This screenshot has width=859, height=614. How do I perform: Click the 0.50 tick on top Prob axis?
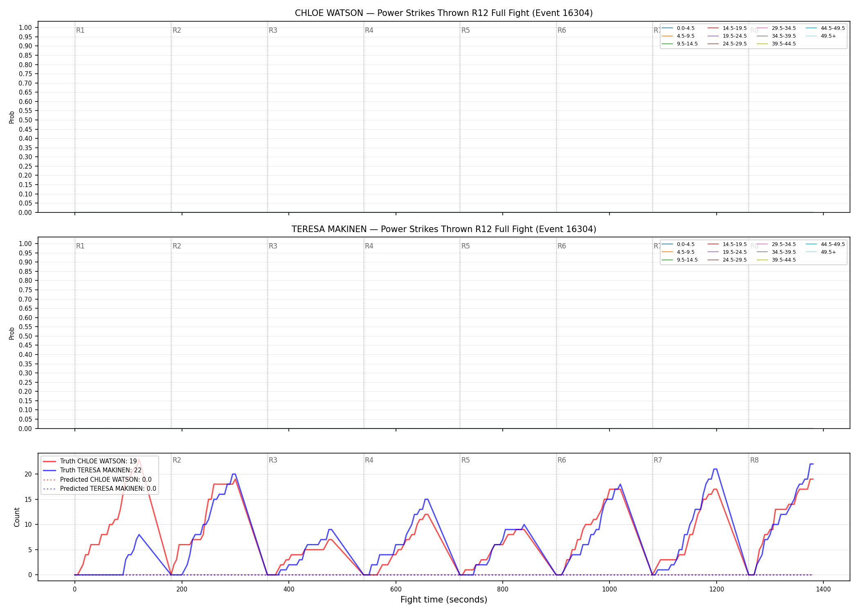(x=25, y=120)
